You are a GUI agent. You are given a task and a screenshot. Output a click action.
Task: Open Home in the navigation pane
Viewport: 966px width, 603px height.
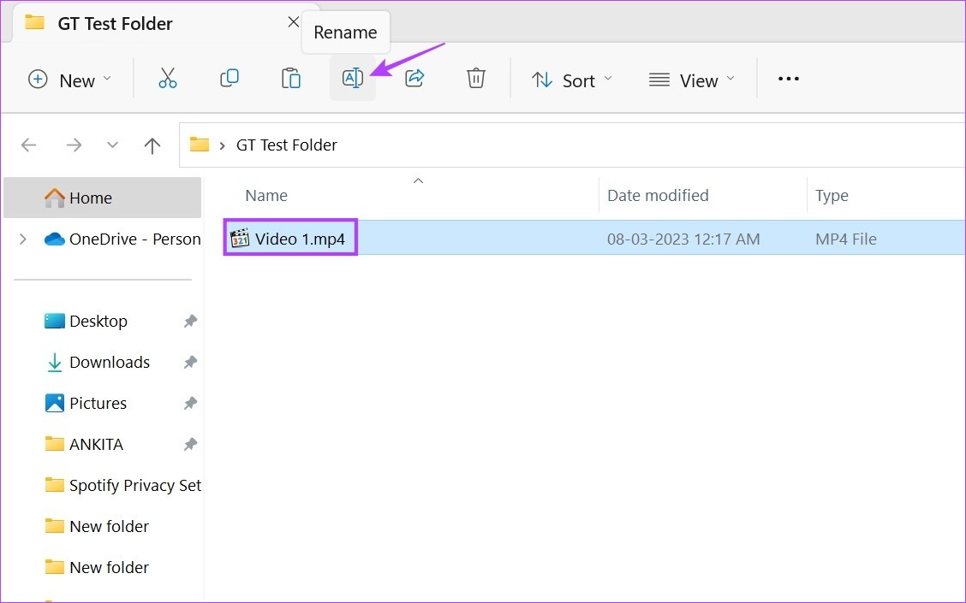[x=102, y=198]
